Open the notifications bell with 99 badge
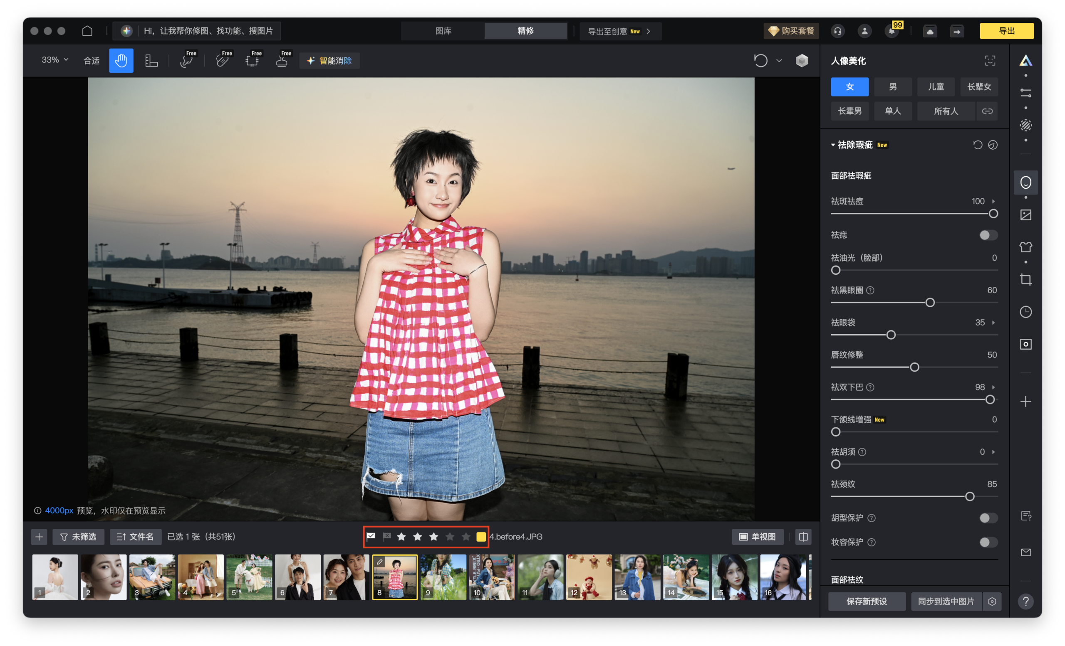 [x=891, y=31]
